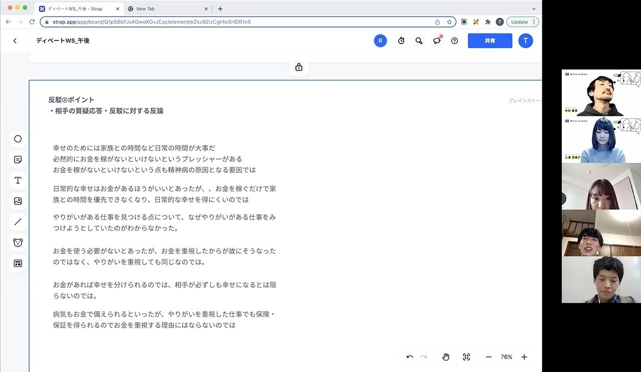Open the image insert tool
The image size is (641, 372).
click(18, 201)
